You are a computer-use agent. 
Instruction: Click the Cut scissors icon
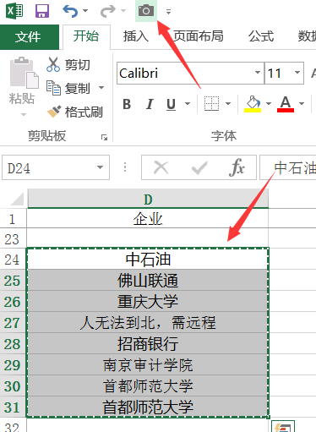53,64
